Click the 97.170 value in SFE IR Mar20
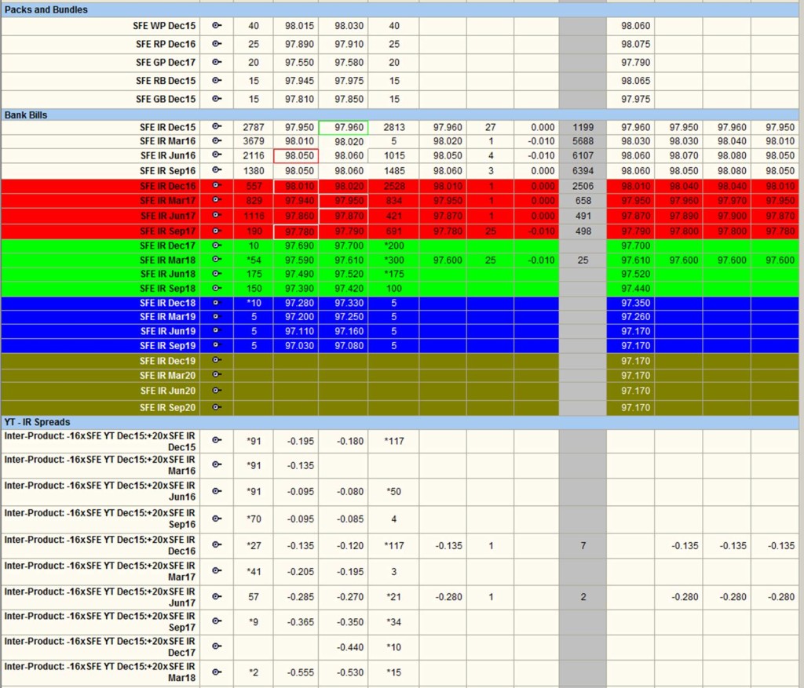This screenshot has height=688, width=804. pos(636,375)
